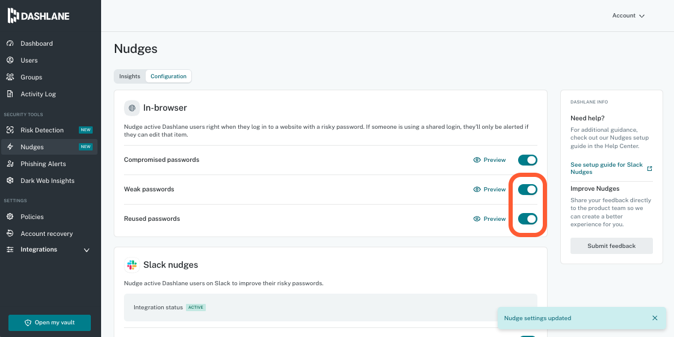Viewport: 674px width, 337px height.
Task: Click the Phishing Alerts icon
Action: click(10, 164)
